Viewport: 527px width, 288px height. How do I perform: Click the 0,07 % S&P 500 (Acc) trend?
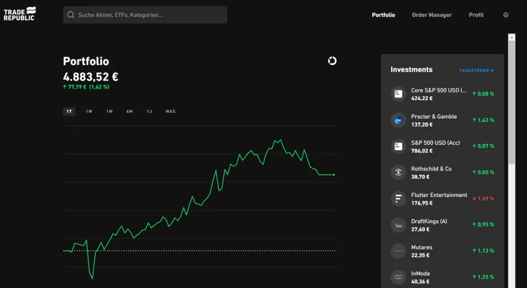483,146
